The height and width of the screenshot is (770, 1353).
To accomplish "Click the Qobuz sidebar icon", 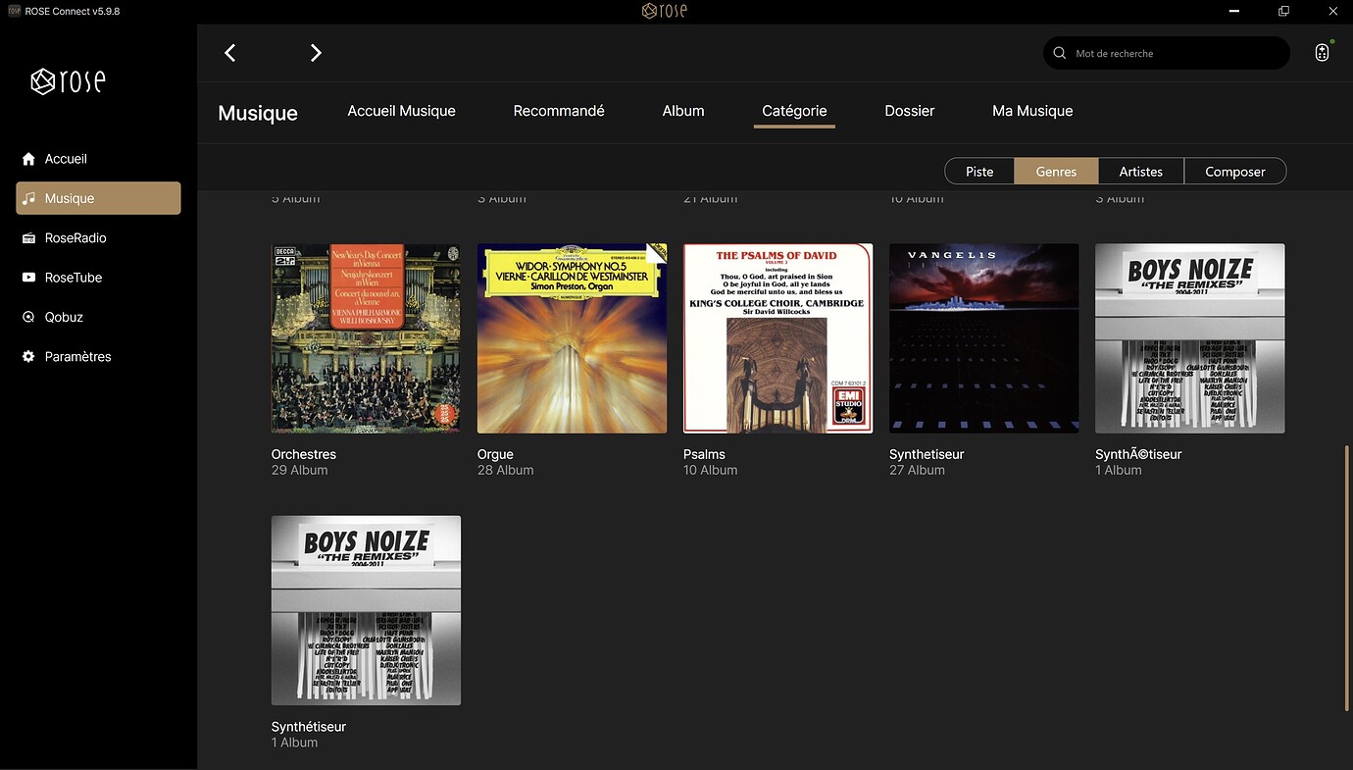I will coord(28,317).
